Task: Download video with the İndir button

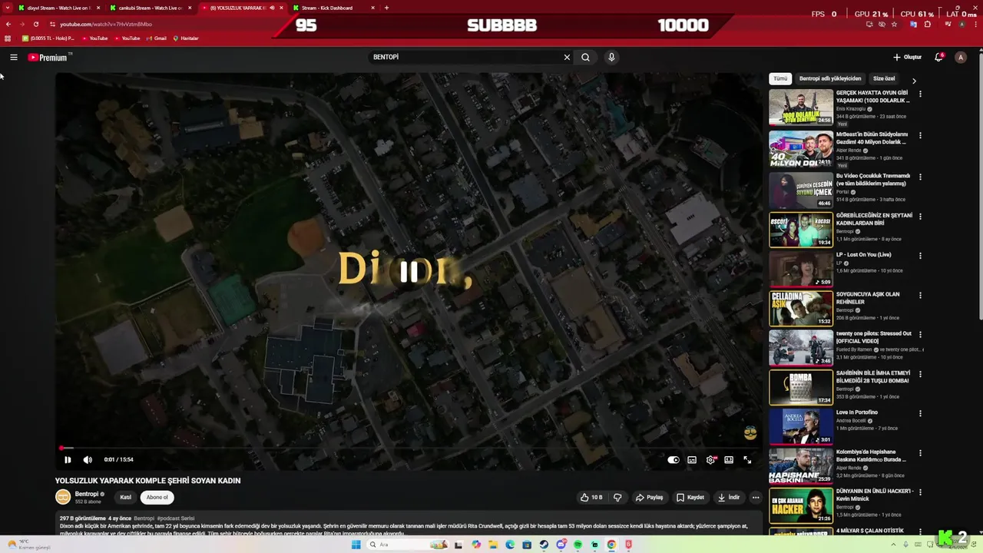Action: [729, 497]
